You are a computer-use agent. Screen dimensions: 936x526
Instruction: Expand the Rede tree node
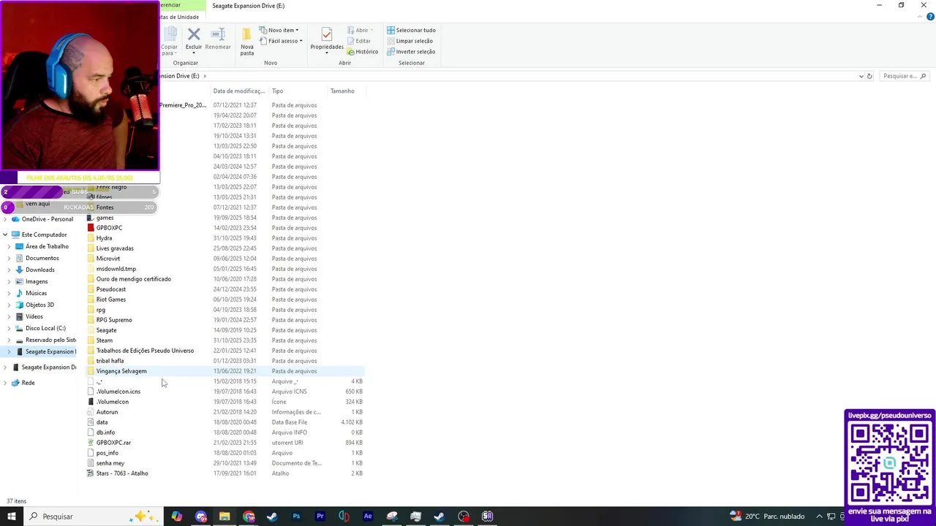point(5,383)
